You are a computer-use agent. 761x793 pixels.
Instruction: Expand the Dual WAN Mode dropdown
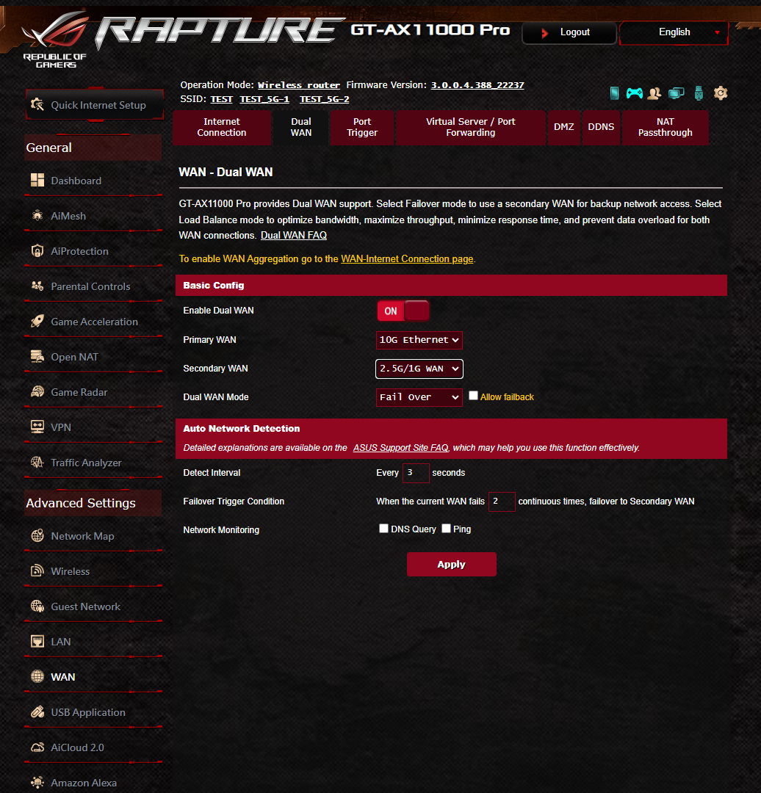(x=419, y=397)
